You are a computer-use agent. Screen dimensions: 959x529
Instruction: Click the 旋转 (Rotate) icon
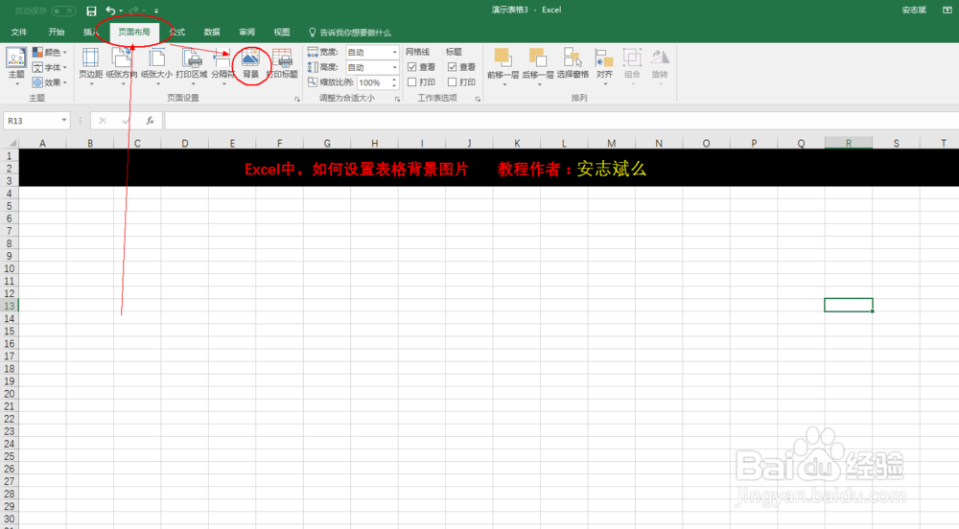click(660, 58)
